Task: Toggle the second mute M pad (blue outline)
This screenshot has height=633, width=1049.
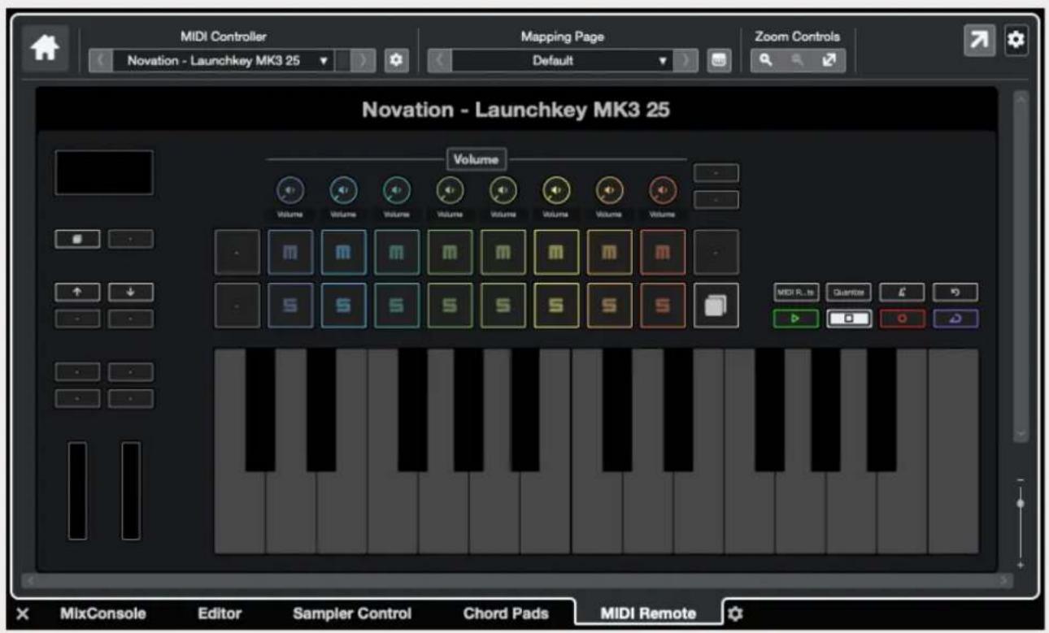Action: (x=344, y=252)
